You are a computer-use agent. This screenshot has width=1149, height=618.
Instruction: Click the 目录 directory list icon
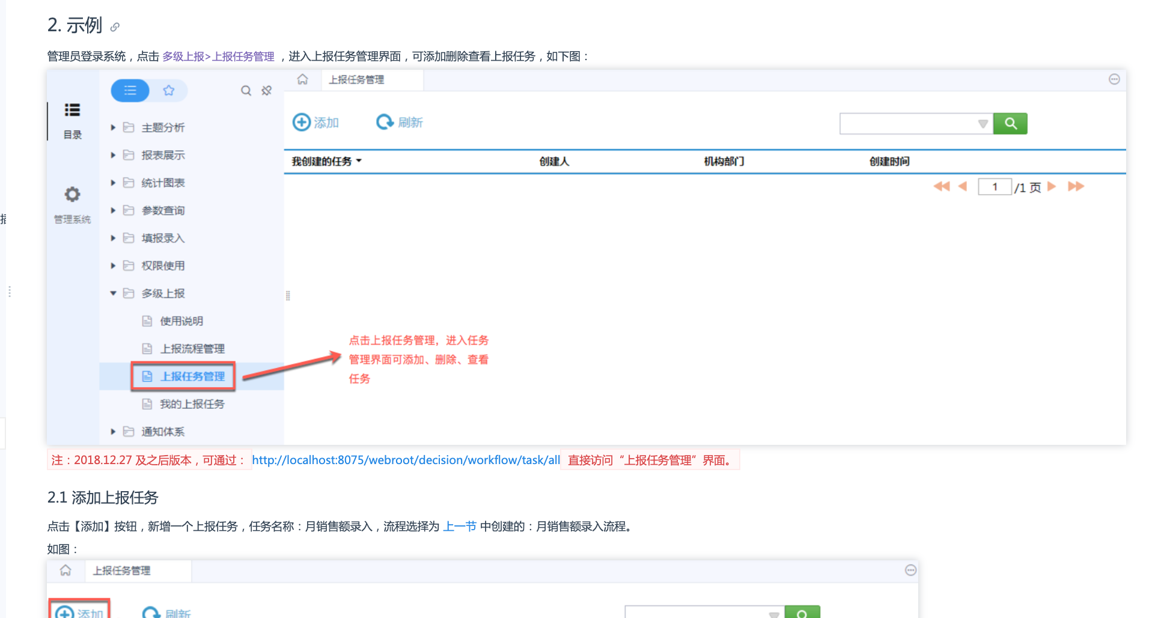72,110
